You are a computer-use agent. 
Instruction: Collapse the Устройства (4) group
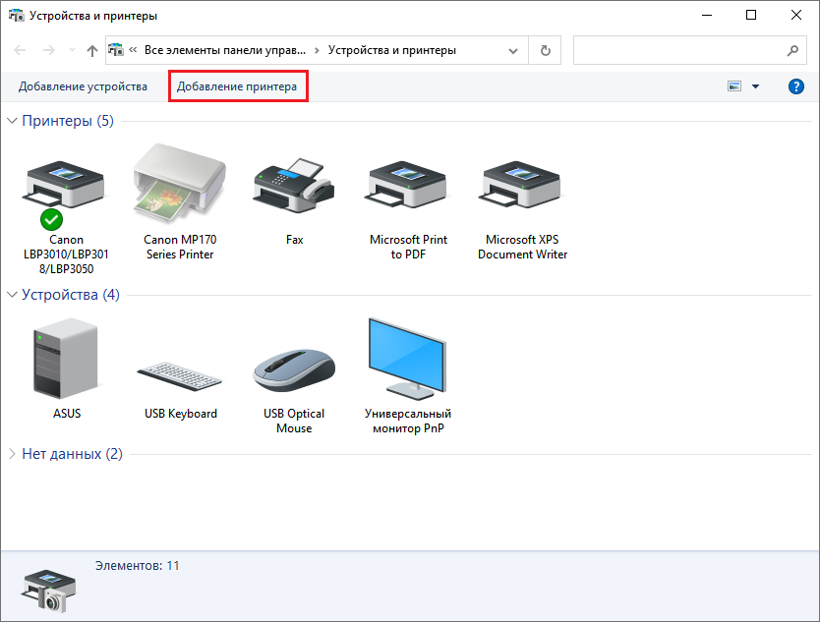click(12, 295)
